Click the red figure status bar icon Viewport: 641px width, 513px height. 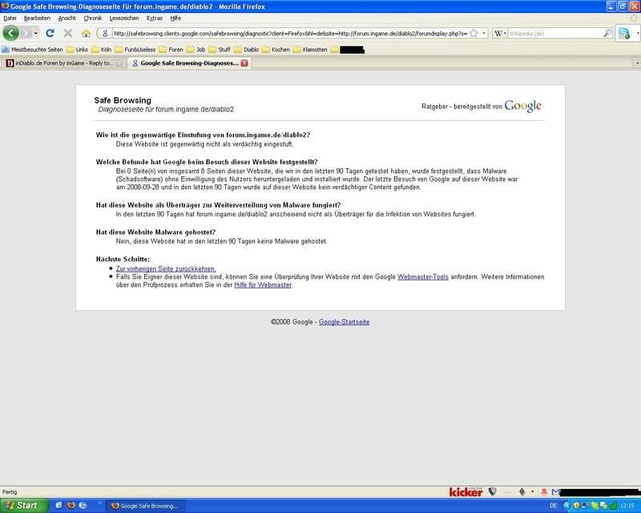point(544,491)
